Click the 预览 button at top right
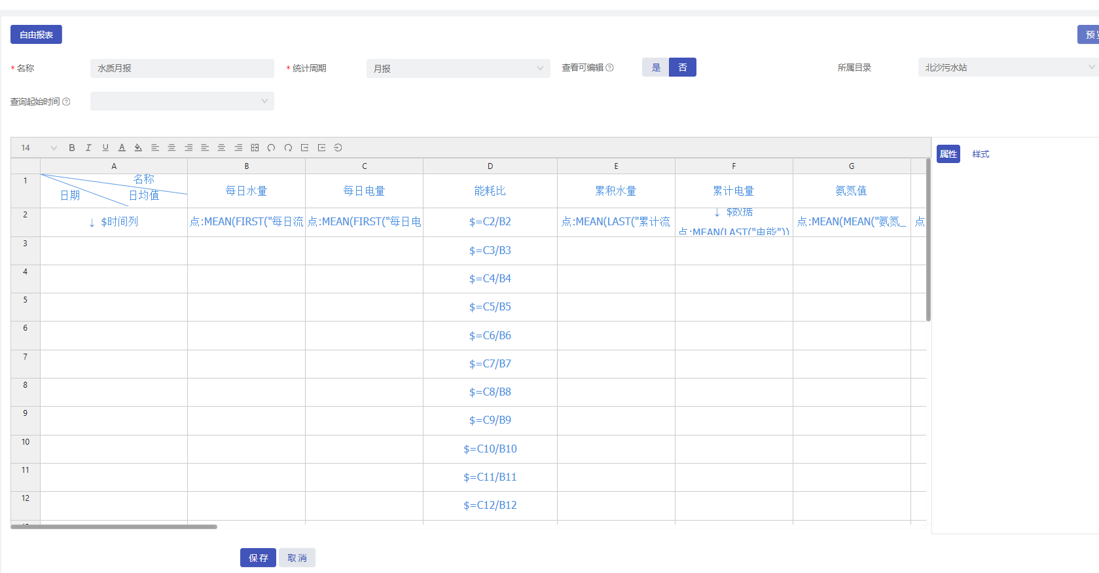The width and height of the screenshot is (1099, 573). pos(1088,35)
